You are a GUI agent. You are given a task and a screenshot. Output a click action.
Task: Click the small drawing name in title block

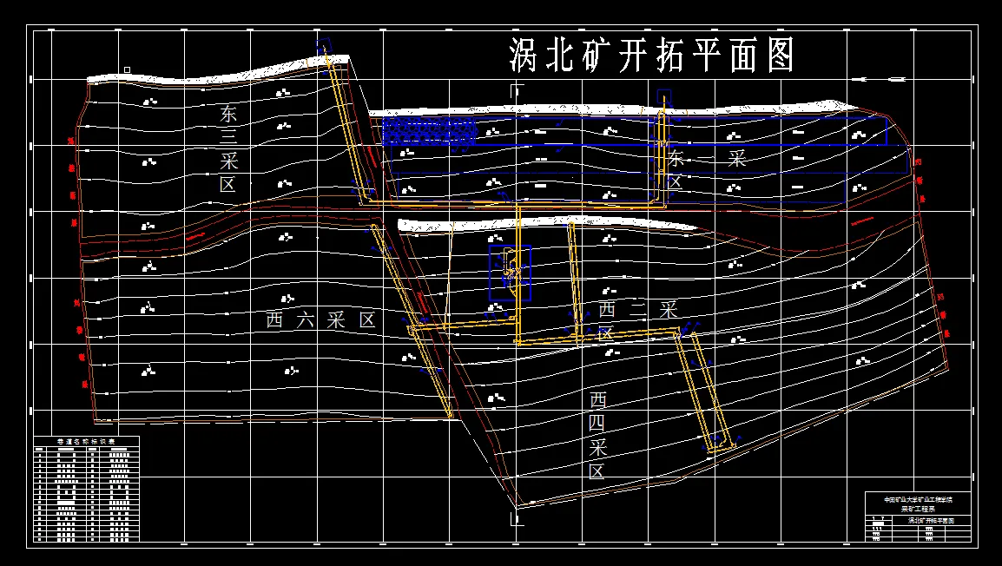coord(931,521)
